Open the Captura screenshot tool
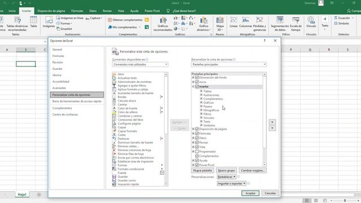 pyautogui.click(x=94, y=18)
